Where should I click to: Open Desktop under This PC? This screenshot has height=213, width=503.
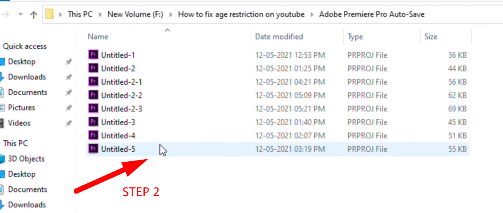click(x=22, y=174)
